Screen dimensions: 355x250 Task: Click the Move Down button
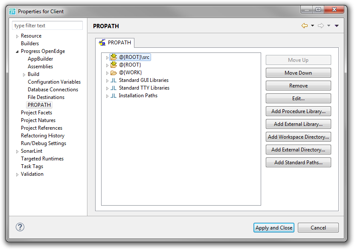tap(298, 73)
